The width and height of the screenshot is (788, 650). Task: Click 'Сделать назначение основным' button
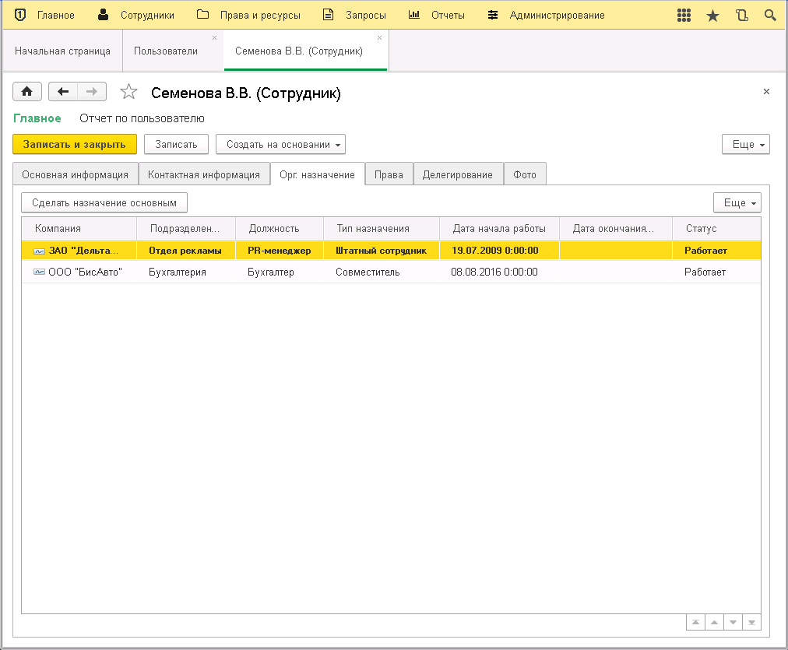pyautogui.click(x=104, y=202)
